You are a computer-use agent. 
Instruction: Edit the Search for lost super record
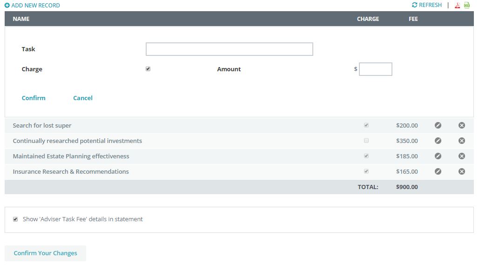point(438,125)
